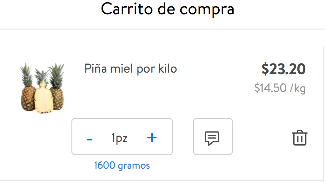Remove the pineapple from the cart
The height and width of the screenshot is (182, 325).
(300, 138)
